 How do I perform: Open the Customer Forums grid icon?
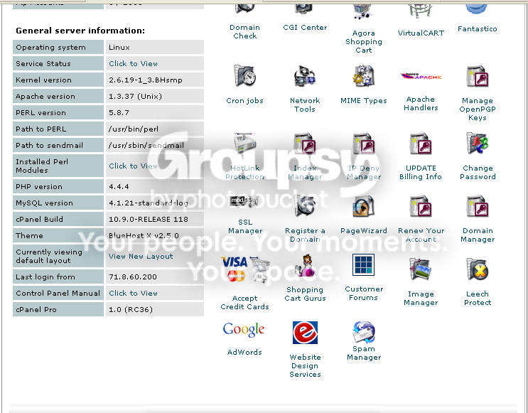(363, 264)
